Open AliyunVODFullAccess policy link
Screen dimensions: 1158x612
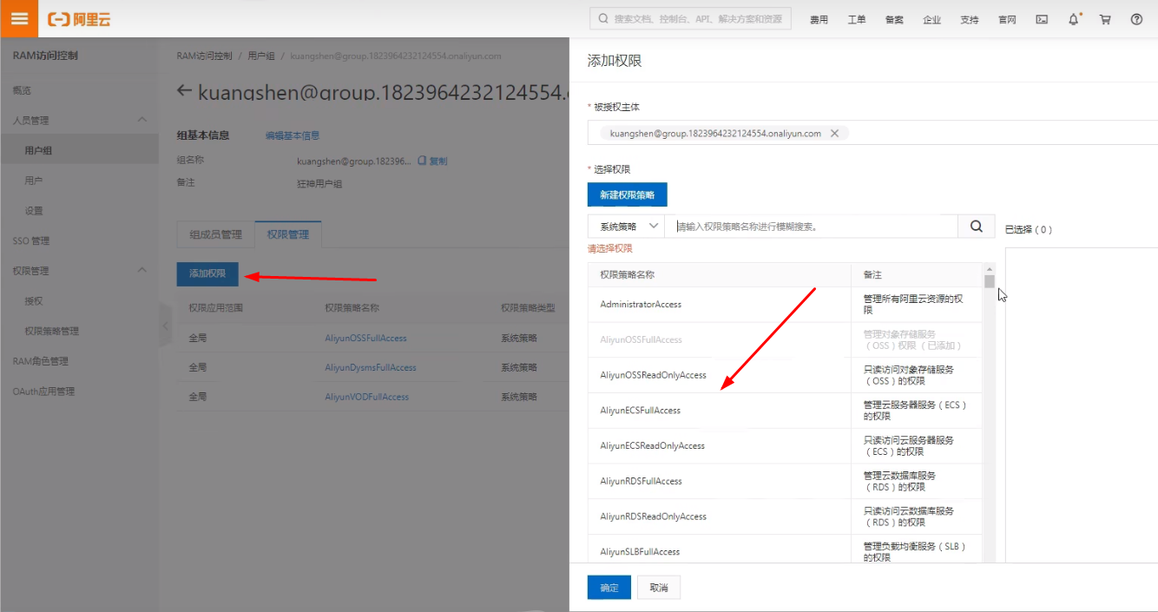pyautogui.click(x=366, y=397)
